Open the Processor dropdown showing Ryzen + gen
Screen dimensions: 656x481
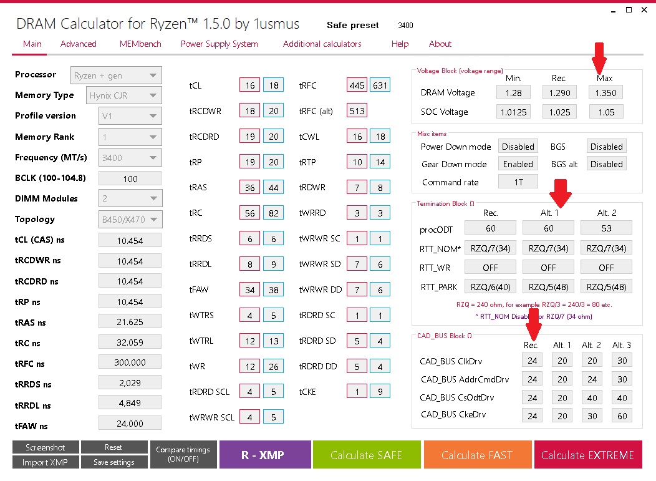(116, 75)
